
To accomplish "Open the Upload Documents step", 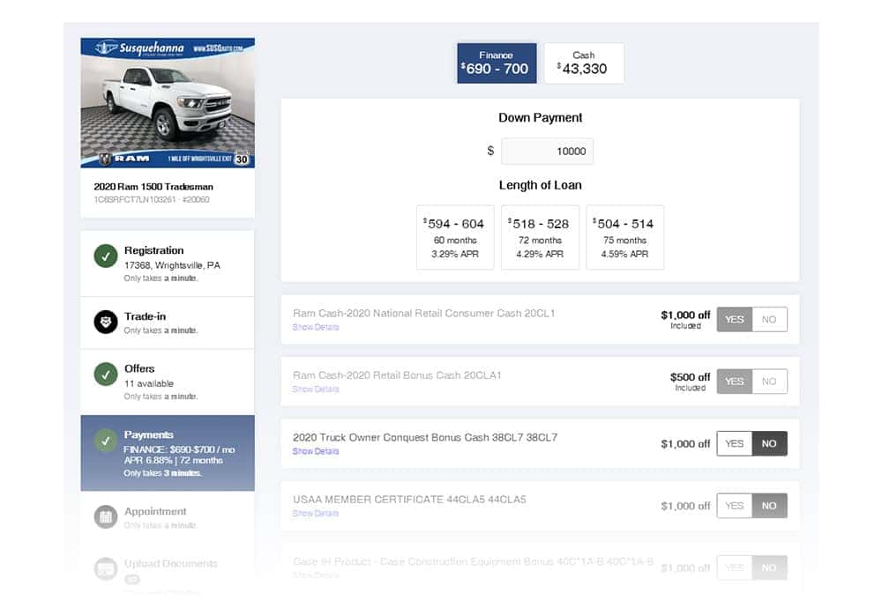I will [168, 568].
